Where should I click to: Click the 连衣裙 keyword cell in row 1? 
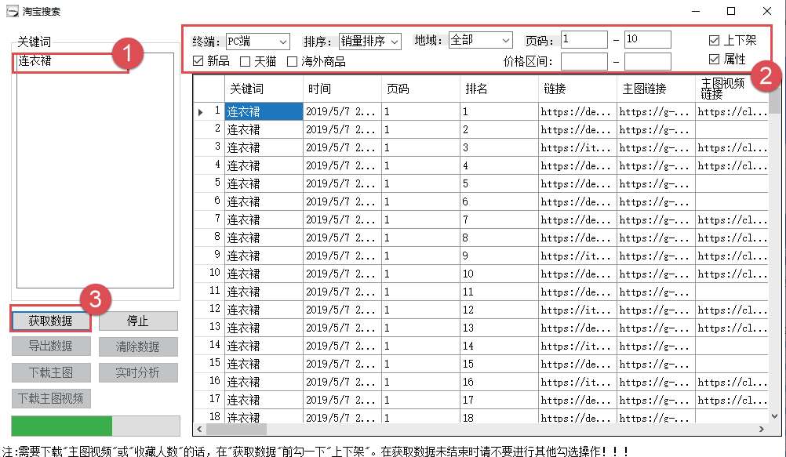264,112
